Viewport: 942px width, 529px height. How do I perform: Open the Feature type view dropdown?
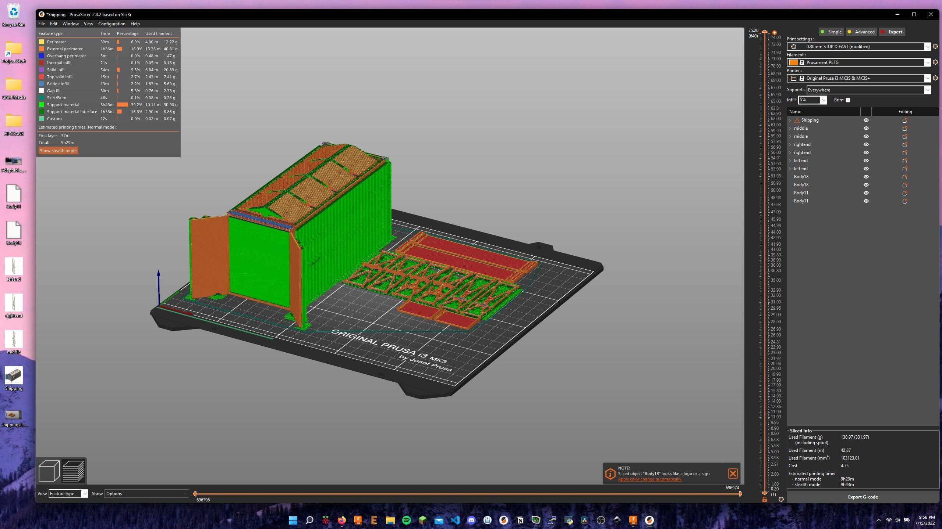(68, 494)
